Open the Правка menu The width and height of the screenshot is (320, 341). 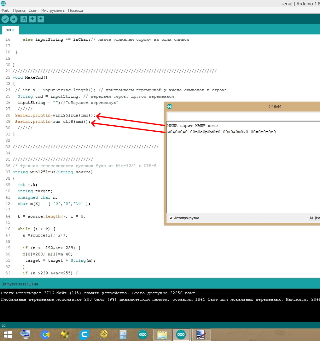pyautogui.click(x=19, y=10)
